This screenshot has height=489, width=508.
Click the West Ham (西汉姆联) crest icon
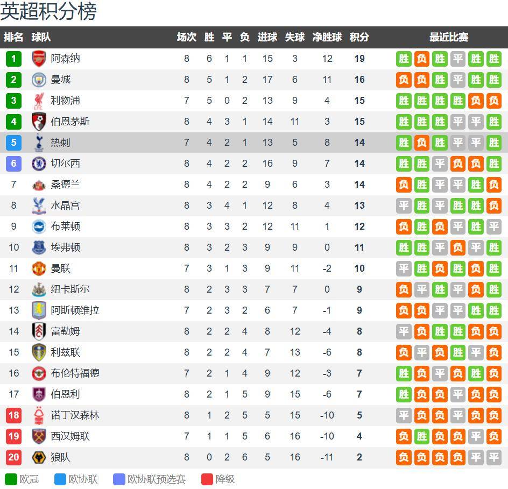[x=39, y=436]
